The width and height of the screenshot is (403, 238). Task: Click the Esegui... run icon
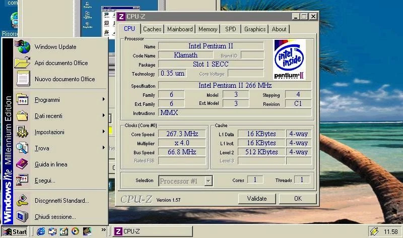(x=22, y=180)
